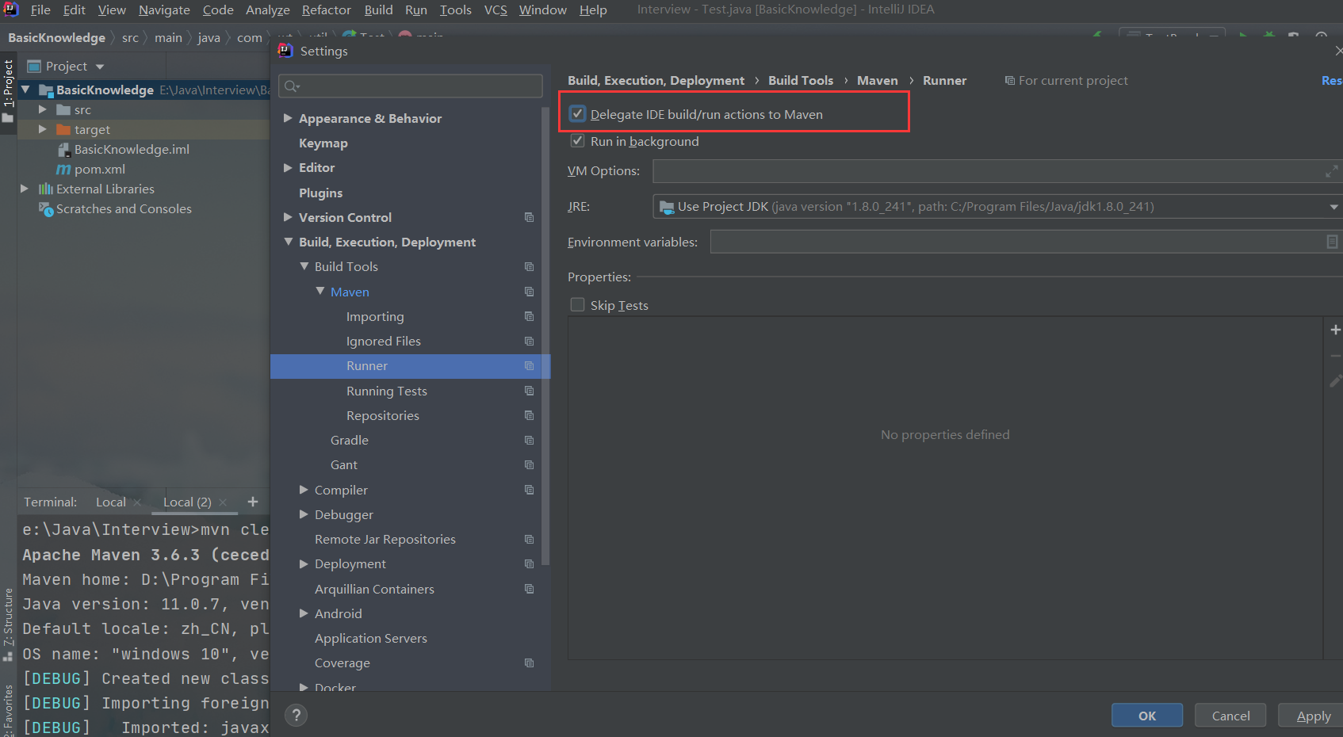Click the project-level icon beside Build Tools

click(529, 267)
